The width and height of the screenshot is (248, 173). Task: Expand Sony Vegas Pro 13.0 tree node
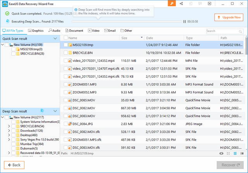pyautogui.click(x=9, y=140)
